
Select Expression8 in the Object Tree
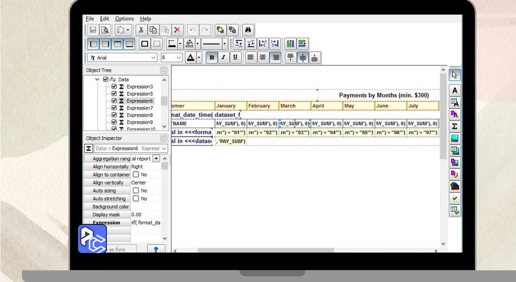(x=139, y=115)
